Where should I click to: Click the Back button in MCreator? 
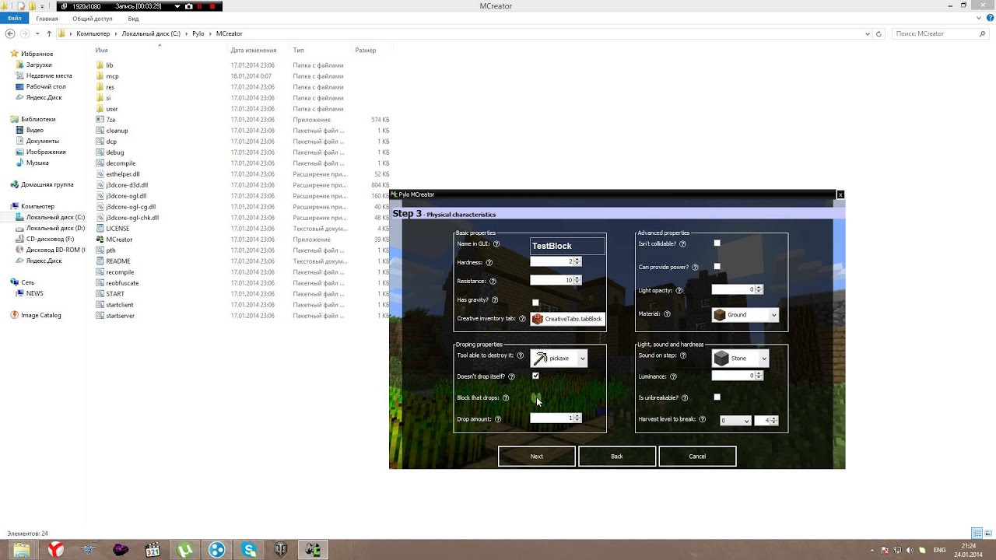tap(617, 457)
